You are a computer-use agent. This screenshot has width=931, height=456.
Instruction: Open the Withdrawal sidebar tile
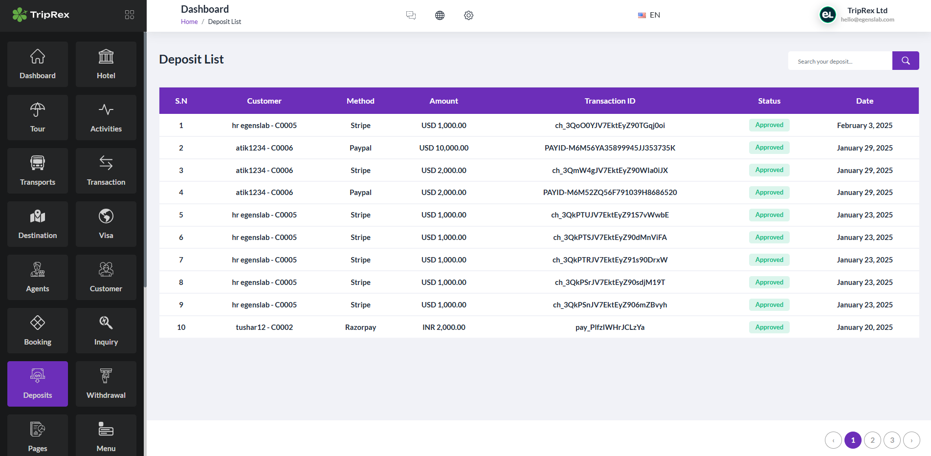point(106,384)
